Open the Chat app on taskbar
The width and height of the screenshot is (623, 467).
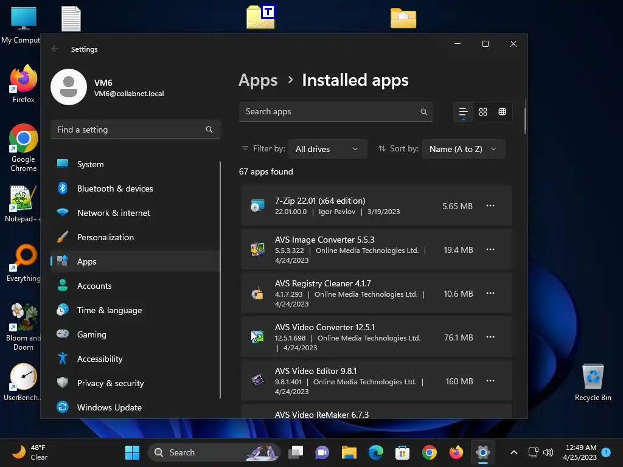322,452
